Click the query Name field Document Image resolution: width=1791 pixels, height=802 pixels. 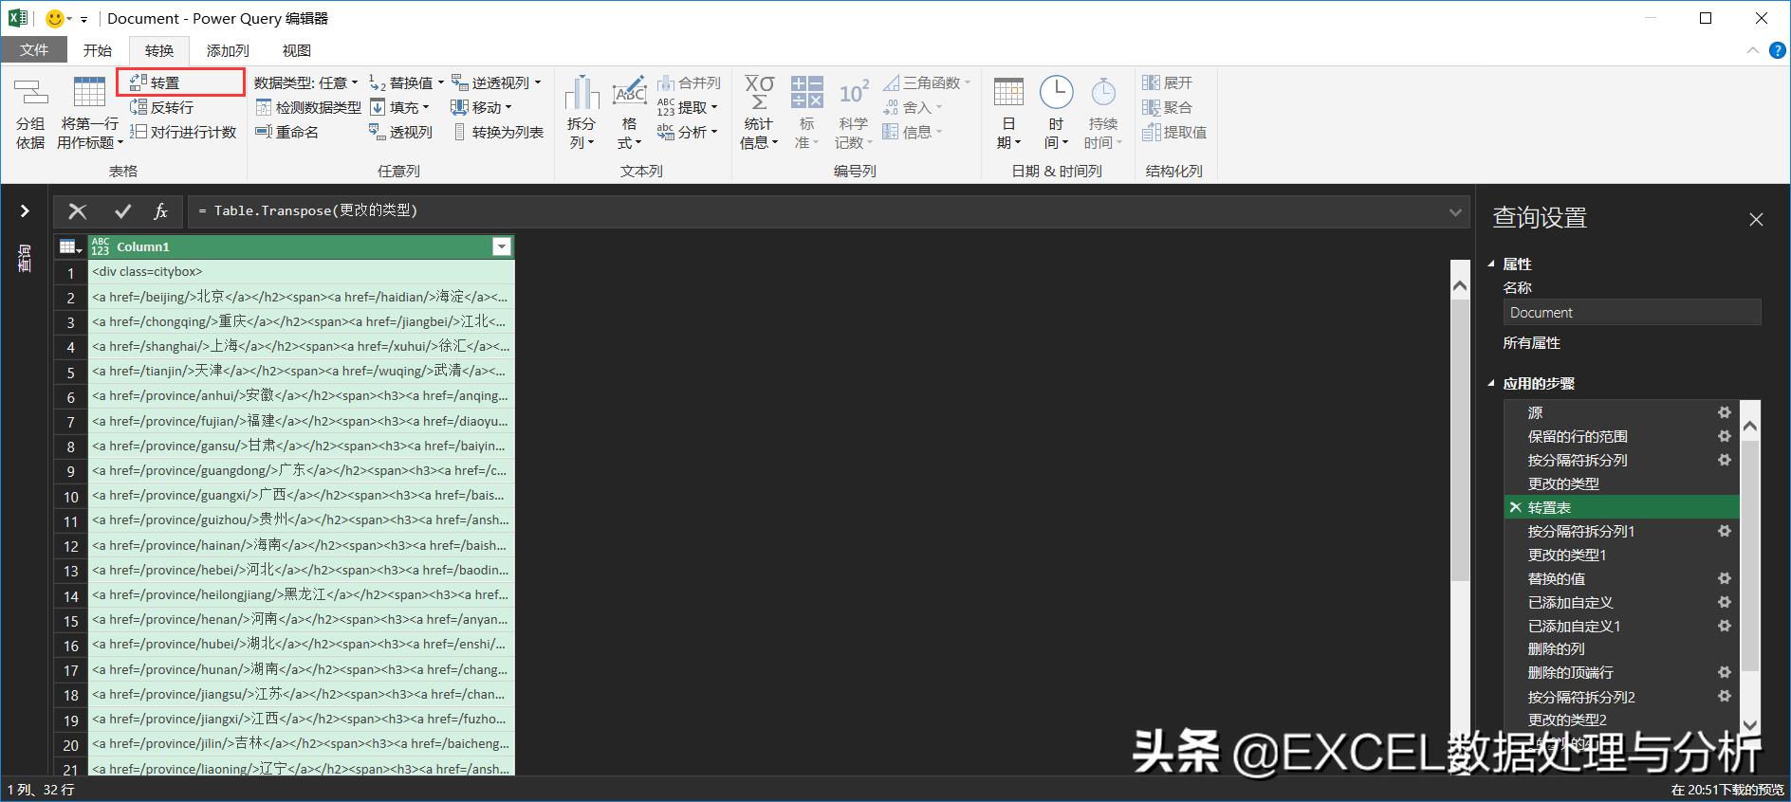click(1632, 312)
